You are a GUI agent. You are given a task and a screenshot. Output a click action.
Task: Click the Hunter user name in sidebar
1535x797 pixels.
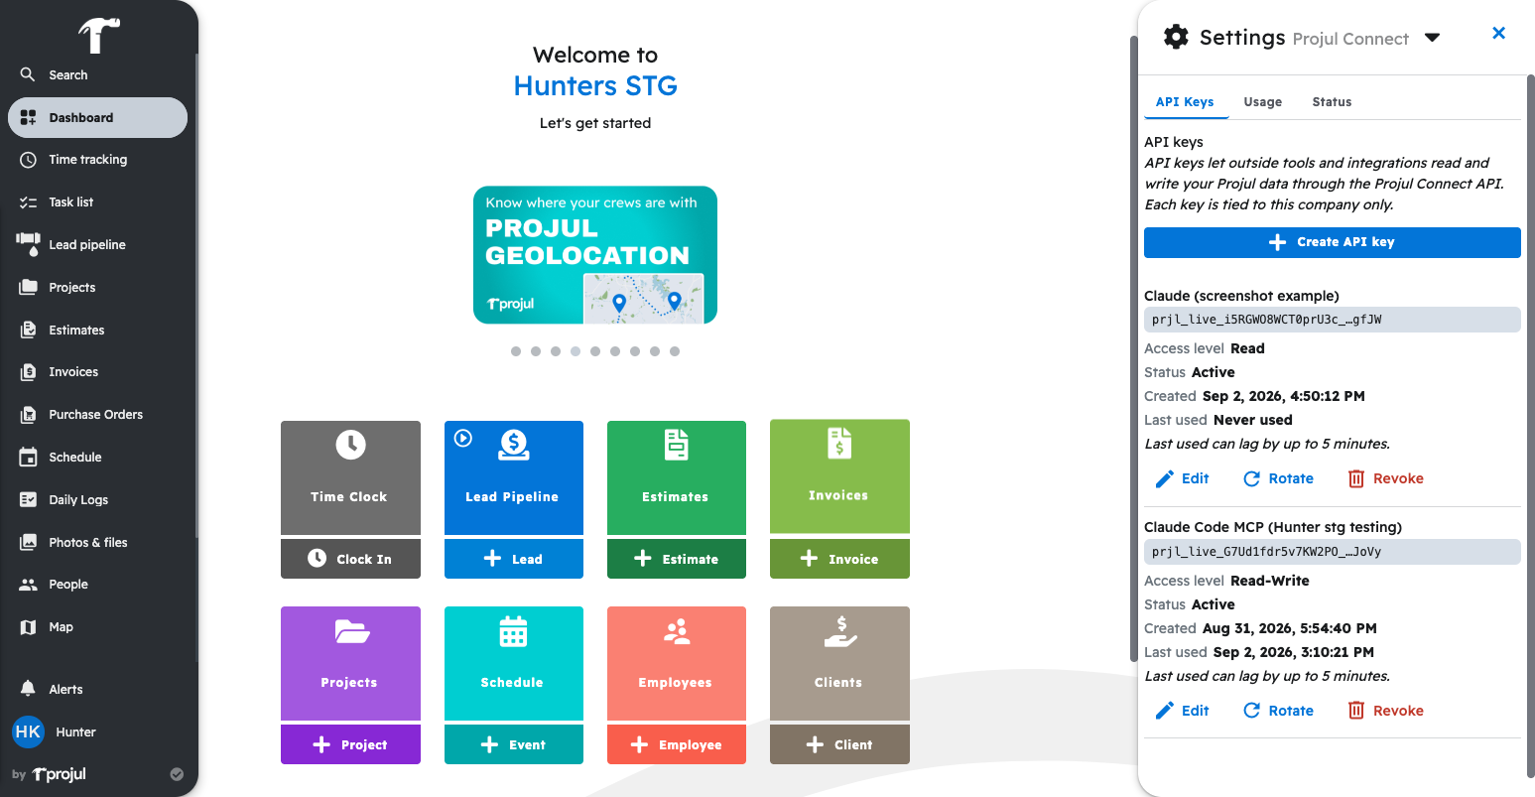(x=75, y=732)
